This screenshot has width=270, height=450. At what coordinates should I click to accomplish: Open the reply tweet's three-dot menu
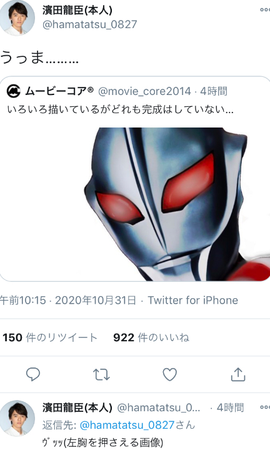(264, 407)
